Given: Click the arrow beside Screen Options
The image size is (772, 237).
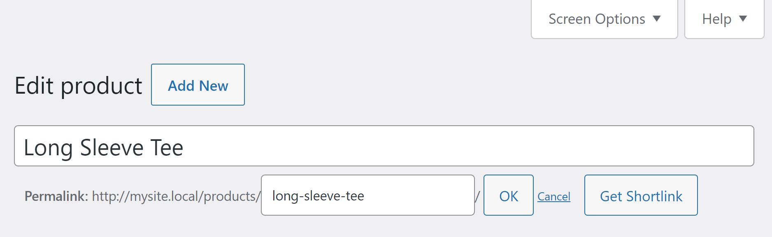Looking at the screenshot, I should 657,18.
